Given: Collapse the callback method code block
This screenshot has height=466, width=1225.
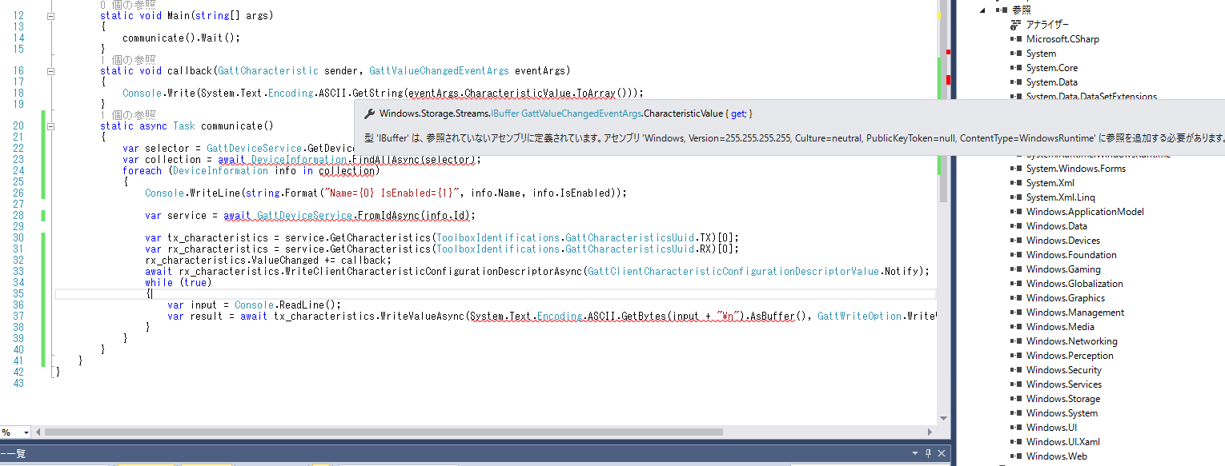Looking at the screenshot, I should point(50,71).
